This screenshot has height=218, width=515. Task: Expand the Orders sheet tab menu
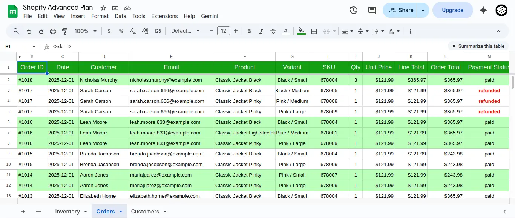pyautogui.click(x=121, y=212)
